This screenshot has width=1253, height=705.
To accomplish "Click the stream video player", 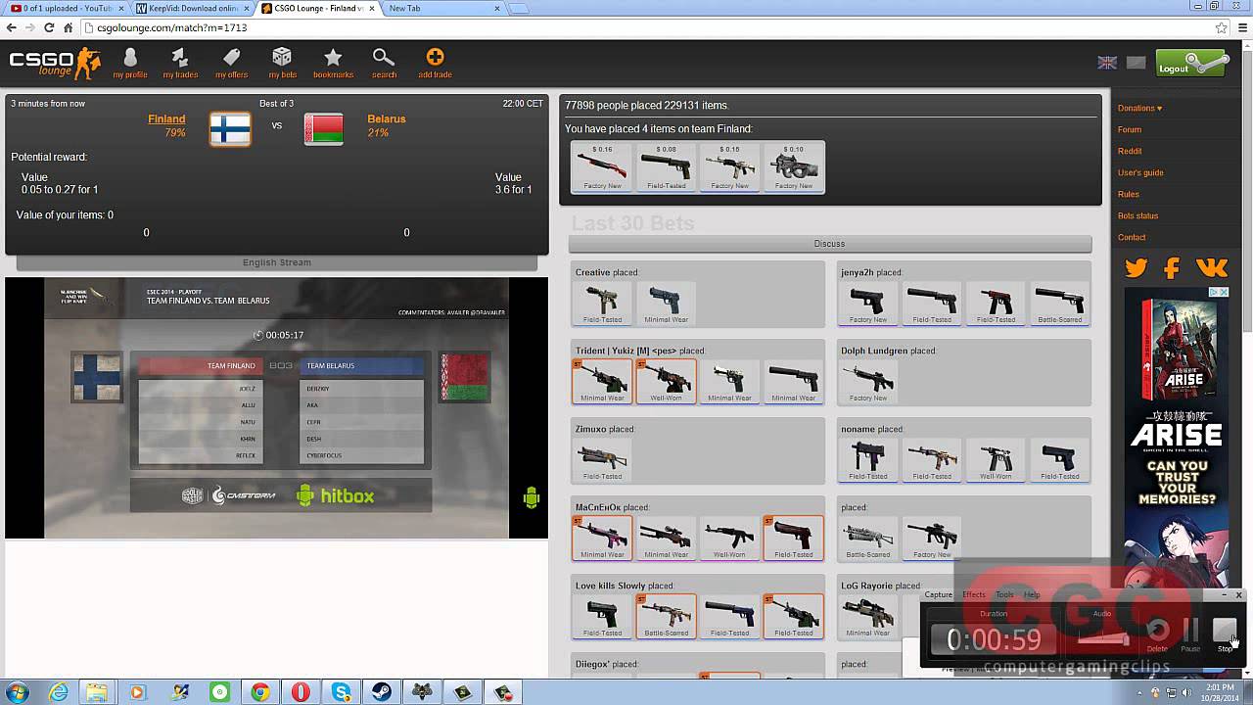I will [276, 408].
